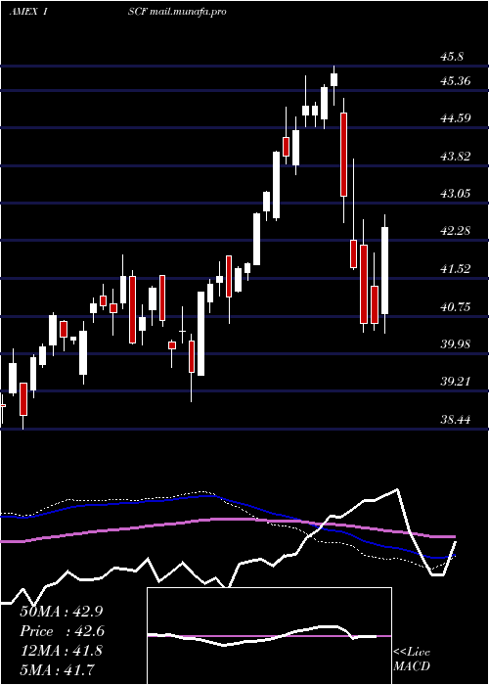The image size is (489, 685).
Task: Click the AMEX exchange label at top
Action: click(x=23, y=12)
